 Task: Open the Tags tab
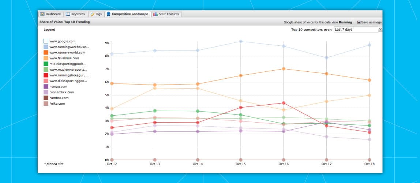point(98,14)
